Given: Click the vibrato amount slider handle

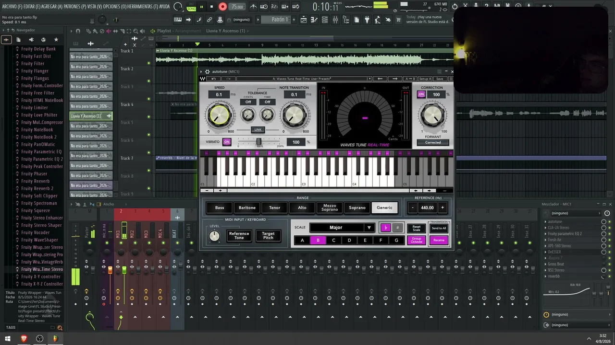Looking at the screenshot, I should coord(258,142).
